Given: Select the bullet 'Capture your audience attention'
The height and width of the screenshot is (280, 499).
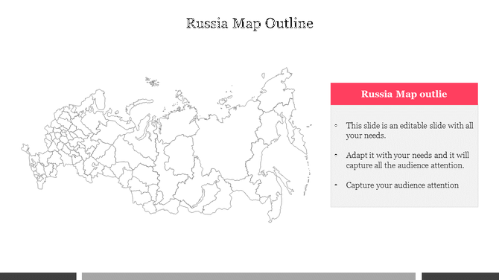Looking at the screenshot, I should click(x=402, y=185).
